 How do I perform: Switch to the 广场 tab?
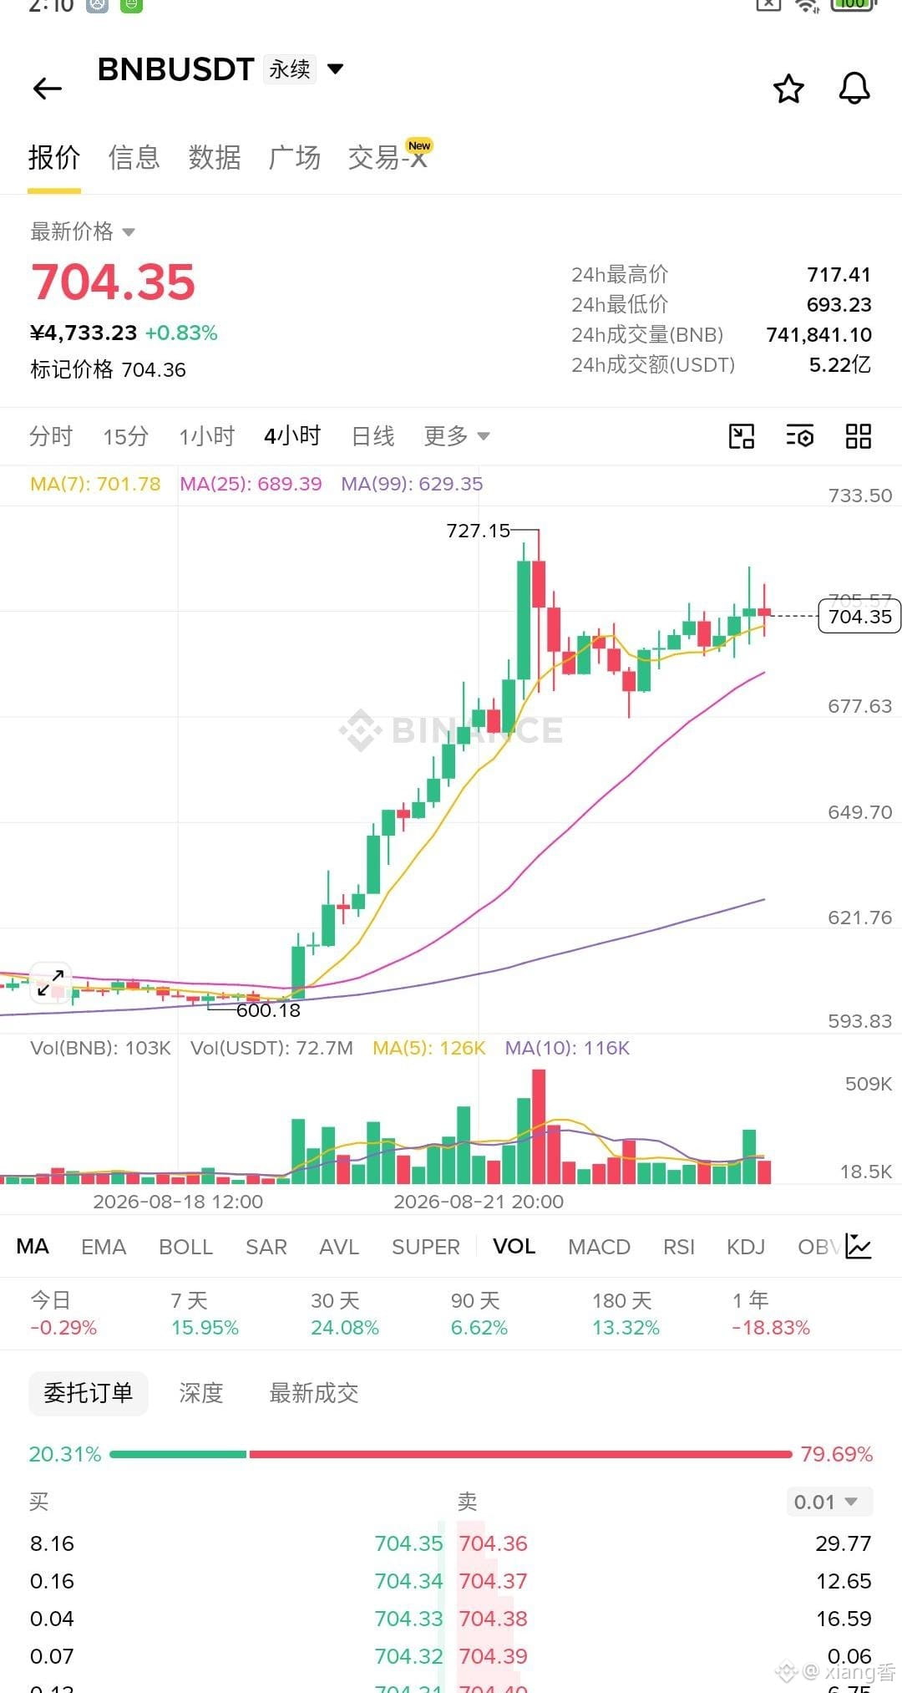tap(295, 157)
